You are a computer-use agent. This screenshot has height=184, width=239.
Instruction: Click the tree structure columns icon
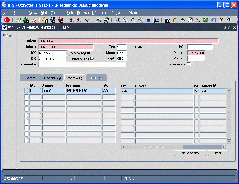(156, 20)
